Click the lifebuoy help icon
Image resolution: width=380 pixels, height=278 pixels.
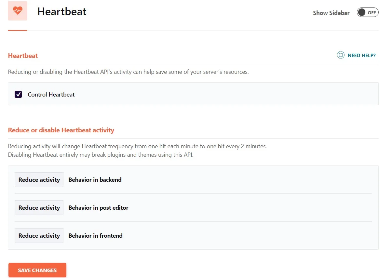point(341,55)
